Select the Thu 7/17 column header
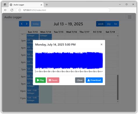138x114 pixels. click(84, 32)
